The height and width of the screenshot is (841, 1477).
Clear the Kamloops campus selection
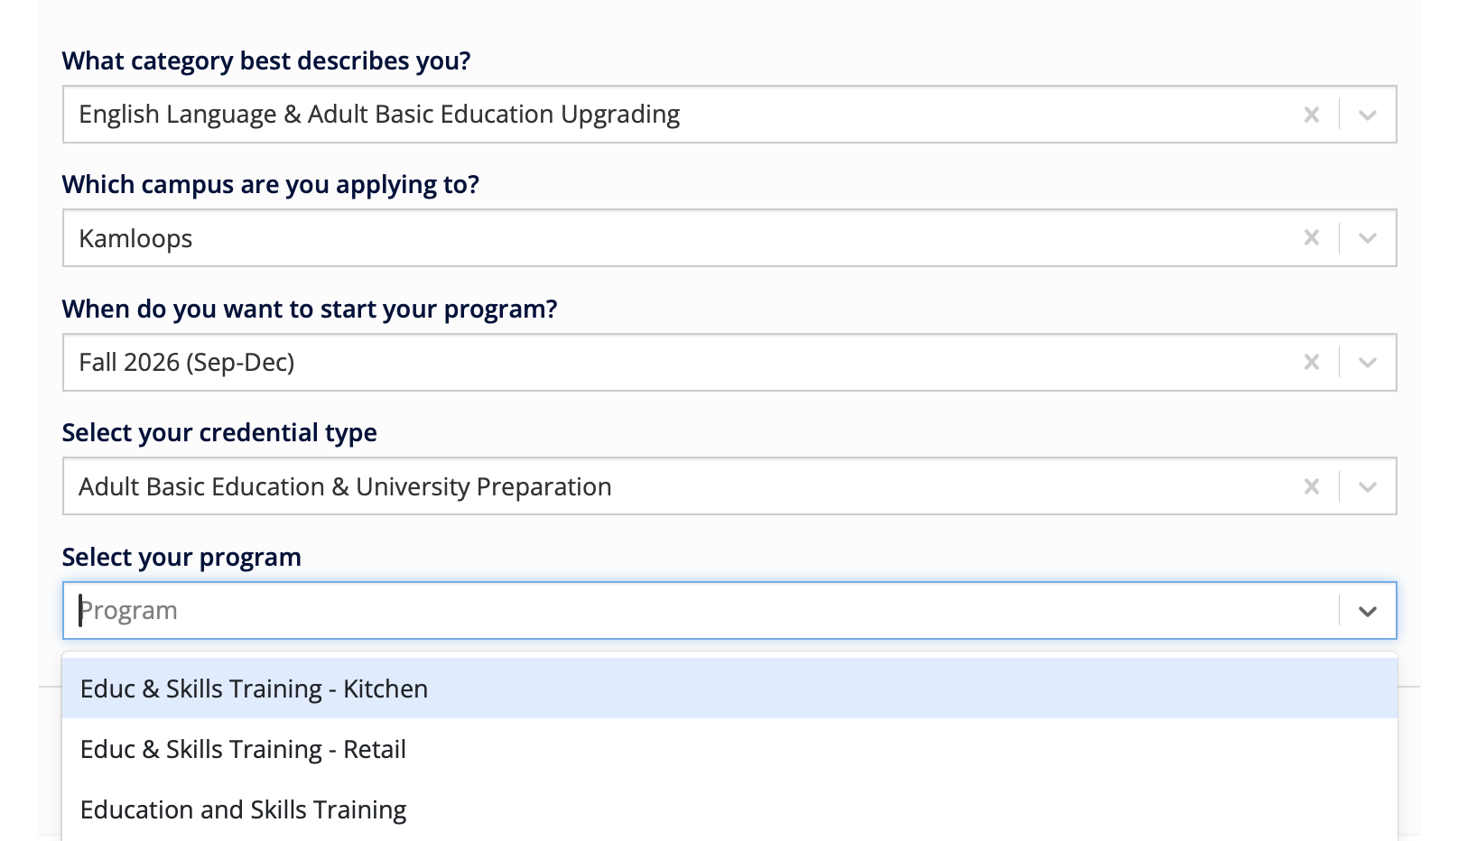(x=1311, y=237)
